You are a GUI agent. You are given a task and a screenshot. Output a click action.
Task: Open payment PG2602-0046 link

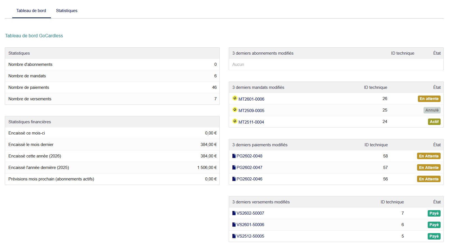click(249, 179)
